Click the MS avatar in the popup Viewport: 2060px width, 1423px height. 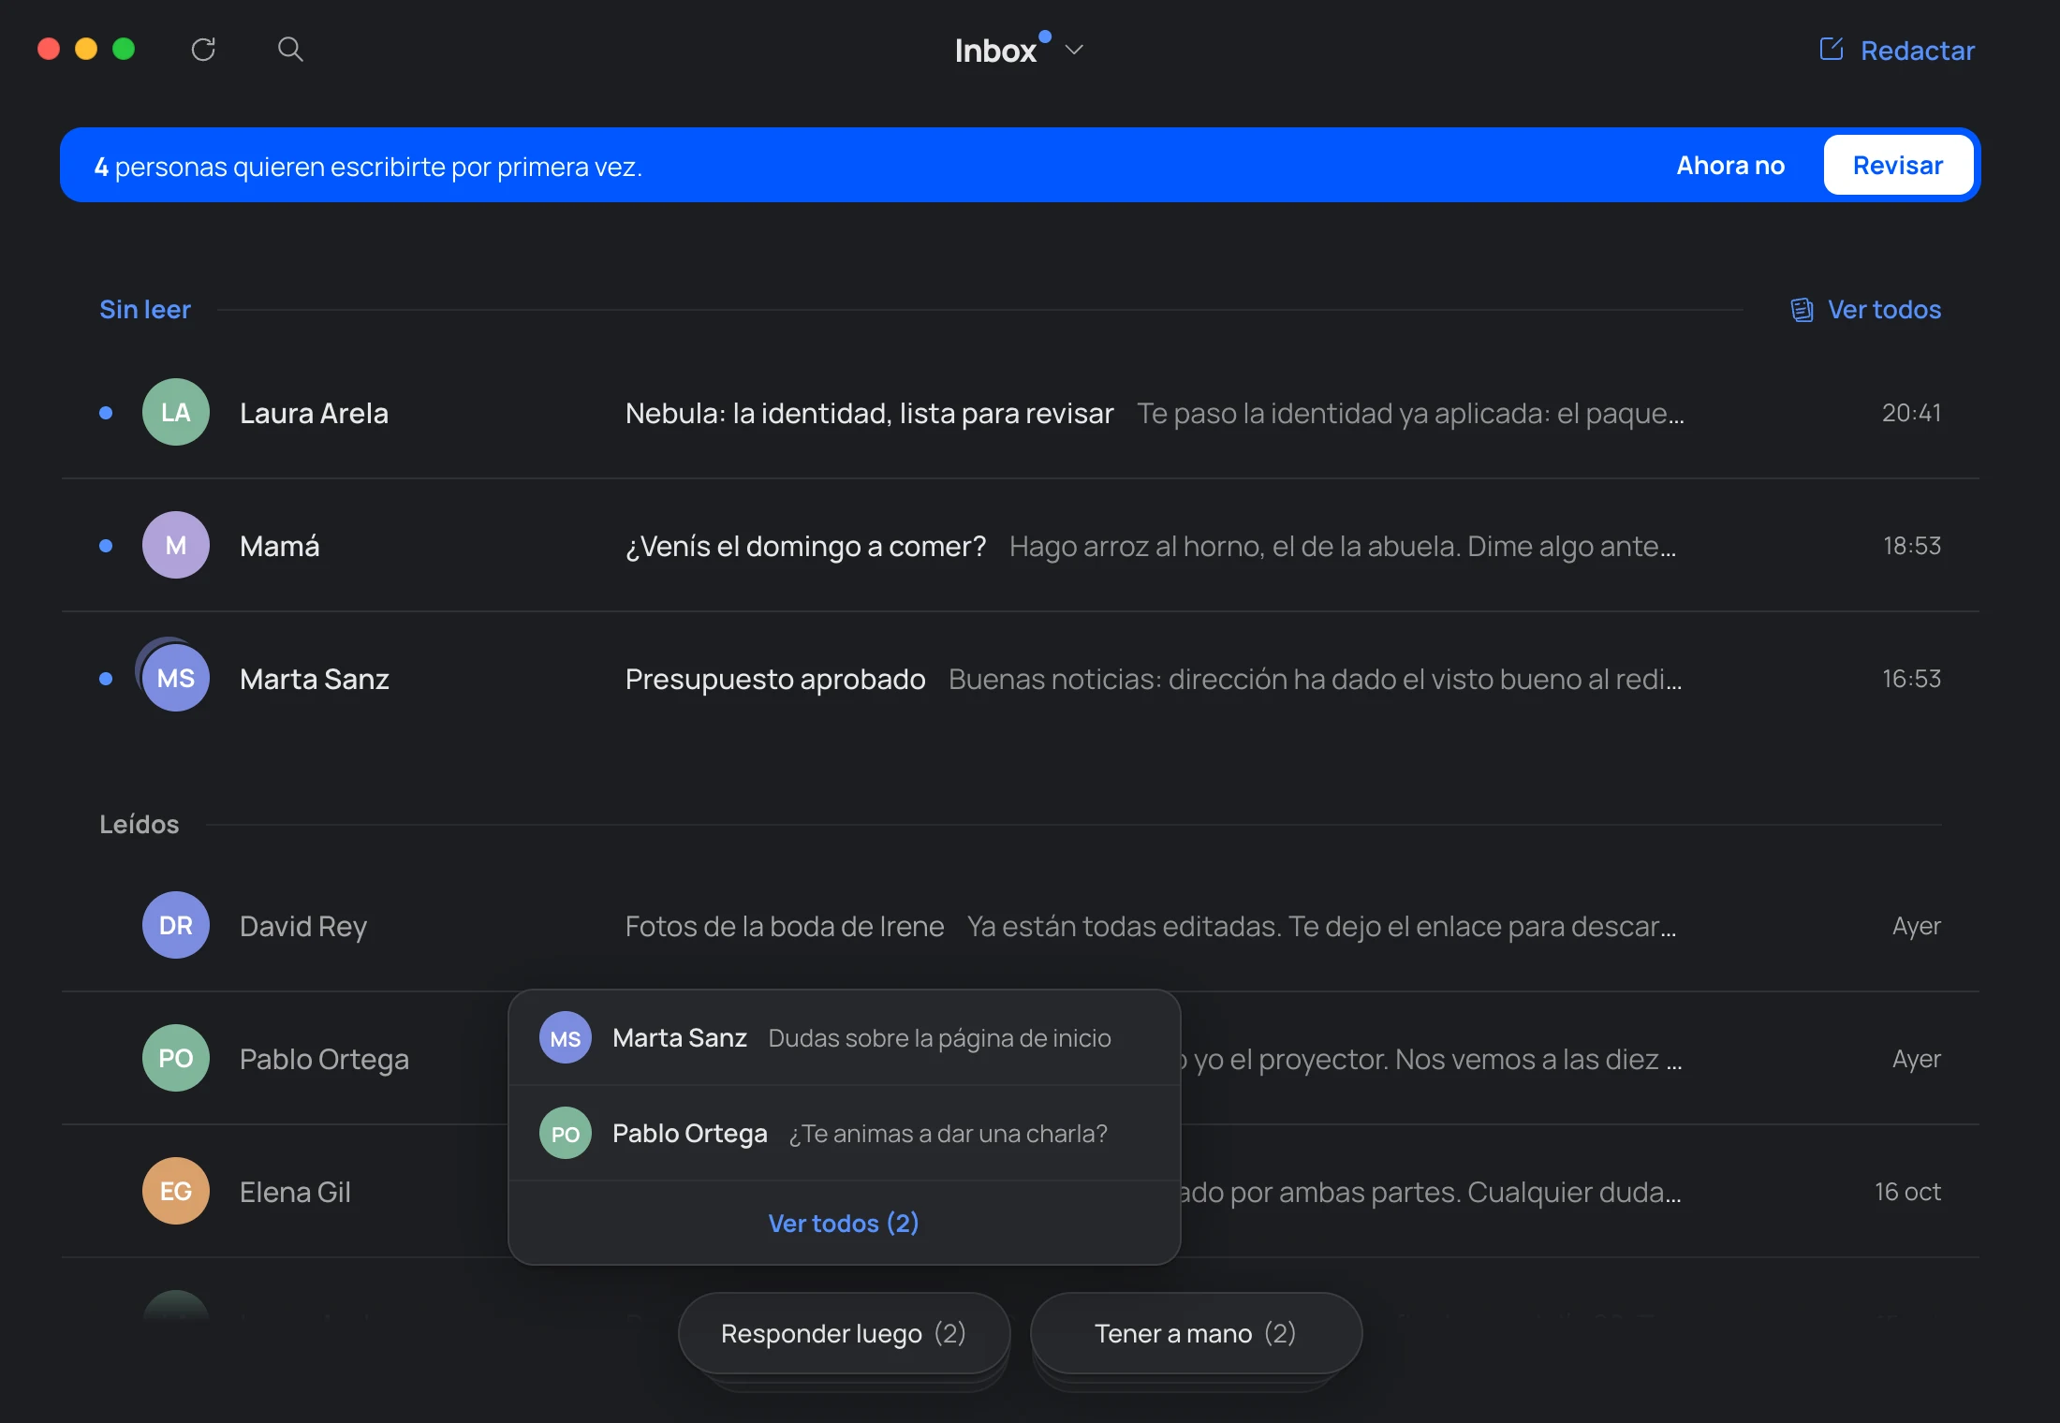pos(566,1037)
